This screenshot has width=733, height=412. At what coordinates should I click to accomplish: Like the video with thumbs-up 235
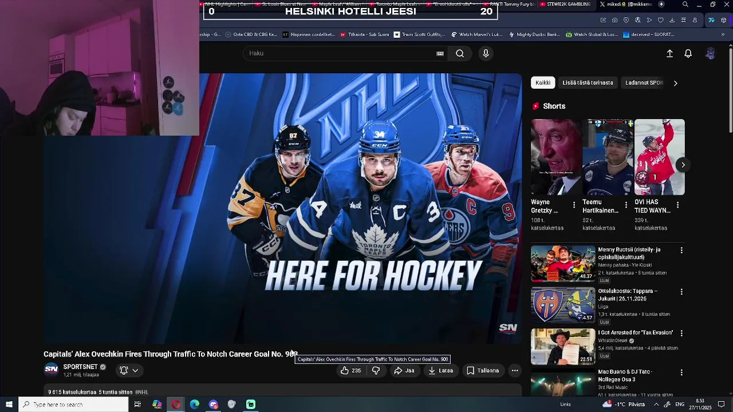[x=350, y=371]
